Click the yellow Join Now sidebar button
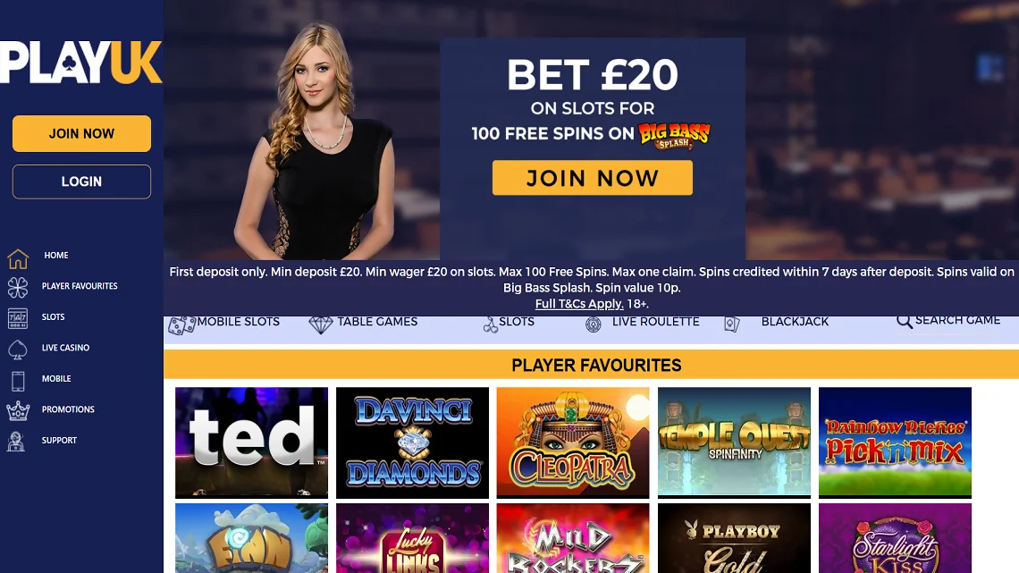 pyautogui.click(x=82, y=134)
